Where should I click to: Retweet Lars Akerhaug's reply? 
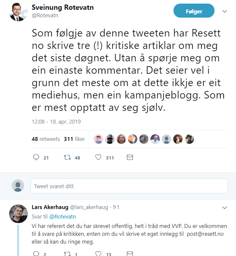pyautogui.click(x=67, y=254)
